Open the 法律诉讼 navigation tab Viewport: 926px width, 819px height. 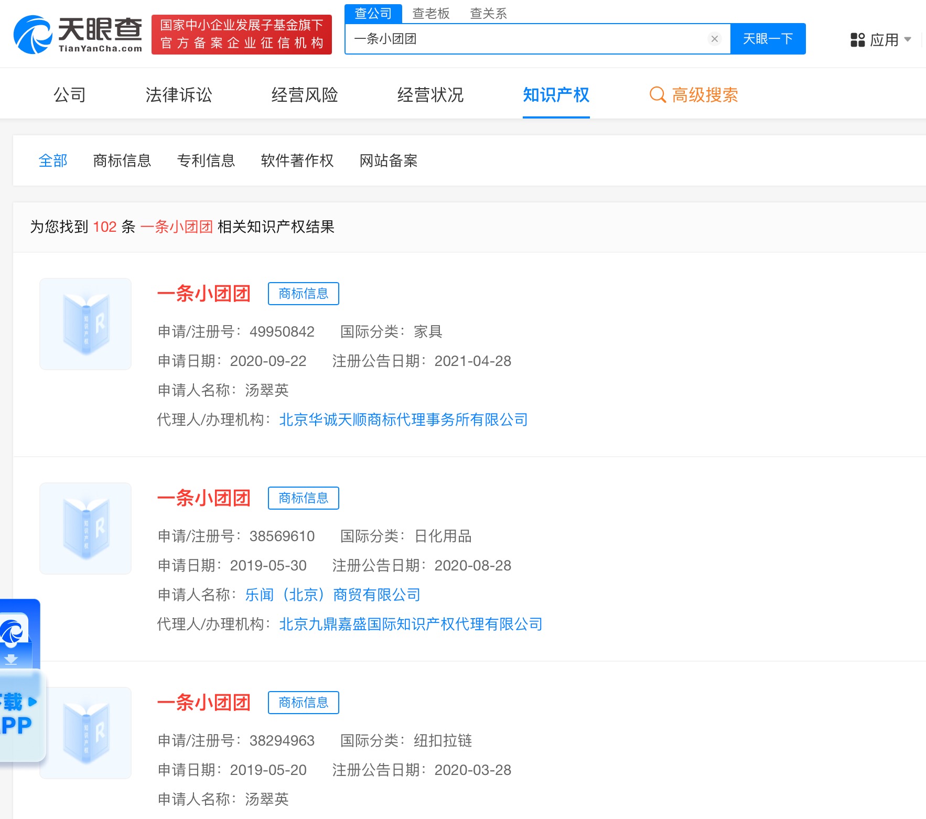point(179,95)
